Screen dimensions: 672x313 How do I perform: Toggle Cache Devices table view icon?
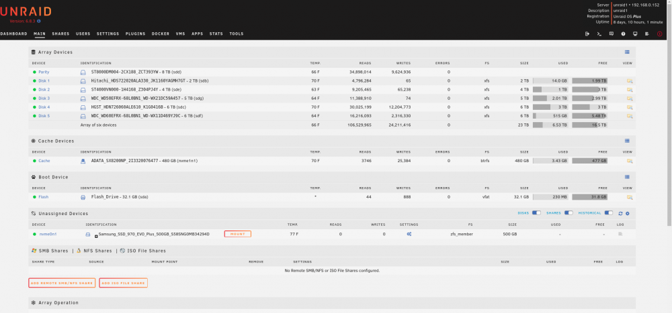pos(627,141)
